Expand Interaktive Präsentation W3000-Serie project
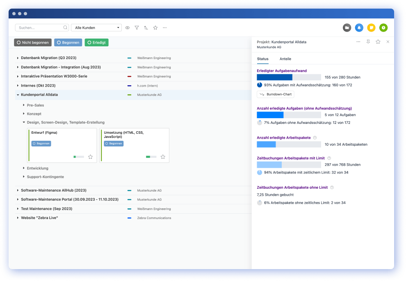The width and height of the screenshot is (406, 281). pyautogui.click(x=18, y=76)
